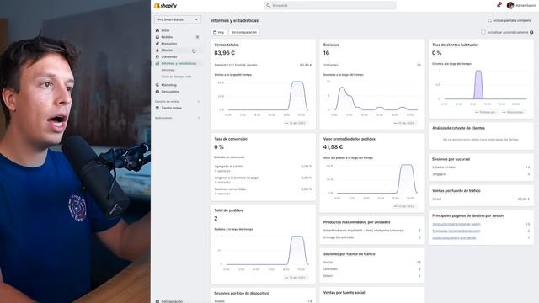Click the Informes y estadísticas chart icon
The width and height of the screenshot is (539, 303).
pos(157,64)
